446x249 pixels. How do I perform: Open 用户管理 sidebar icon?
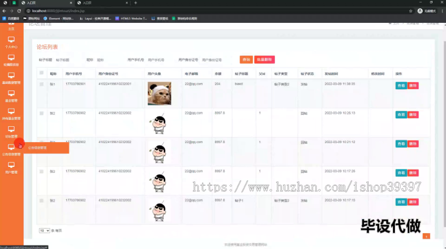11,165
